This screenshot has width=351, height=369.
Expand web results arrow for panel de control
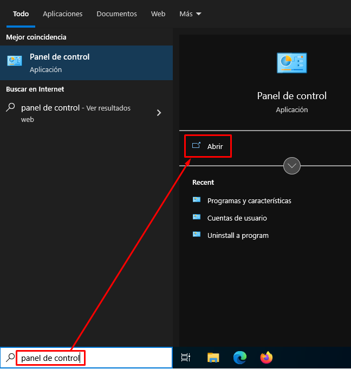pos(159,113)
